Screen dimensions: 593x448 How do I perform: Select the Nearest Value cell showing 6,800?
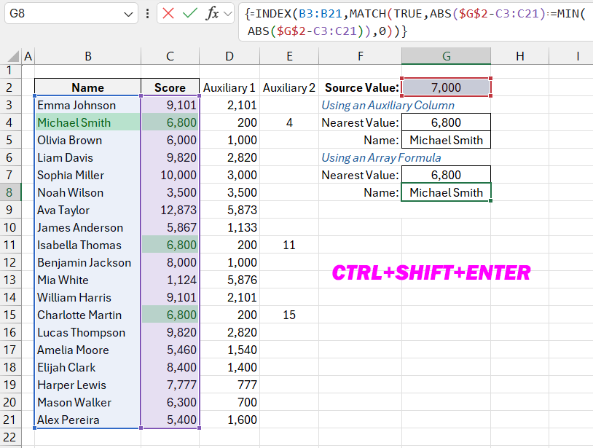446,122
